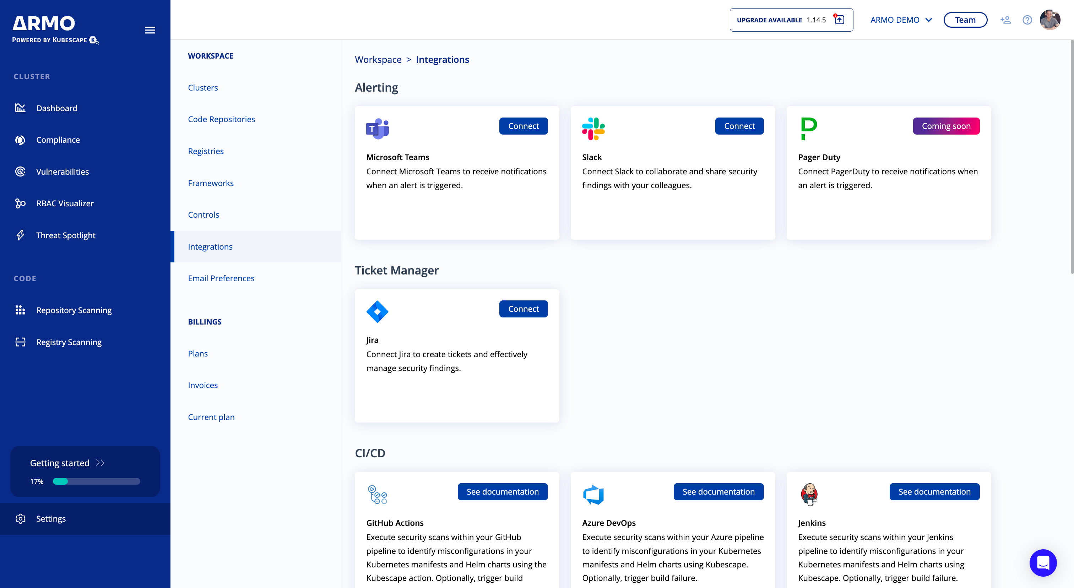Click the Threat Spotlight lightning icon
Viewport: 1074px width, 588px height.
[x=21, y=235]
